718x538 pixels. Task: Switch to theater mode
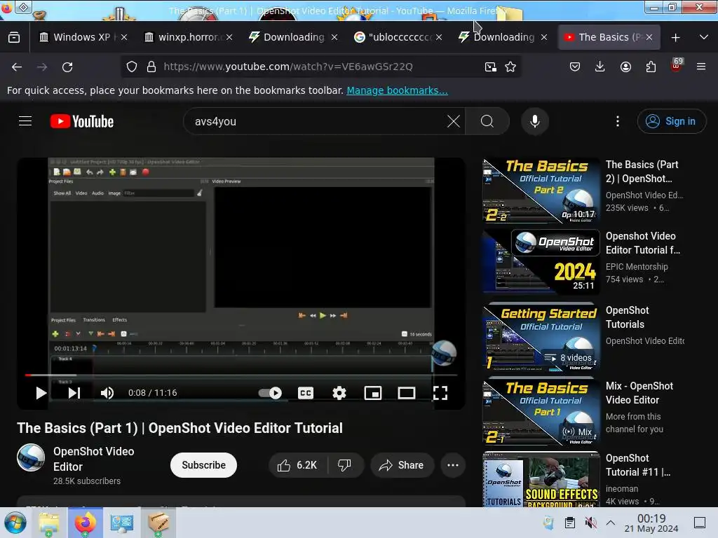coord(406,393)
